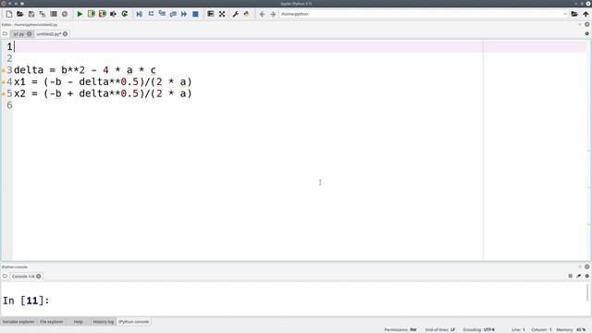Image resolution: width=592 pixels, height=333 pixels.
Task: Open the File explorer tab
Action: (x=52, y=322)
